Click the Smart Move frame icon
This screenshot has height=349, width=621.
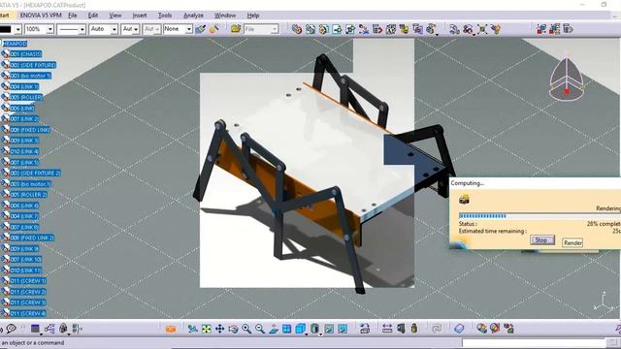482,29
